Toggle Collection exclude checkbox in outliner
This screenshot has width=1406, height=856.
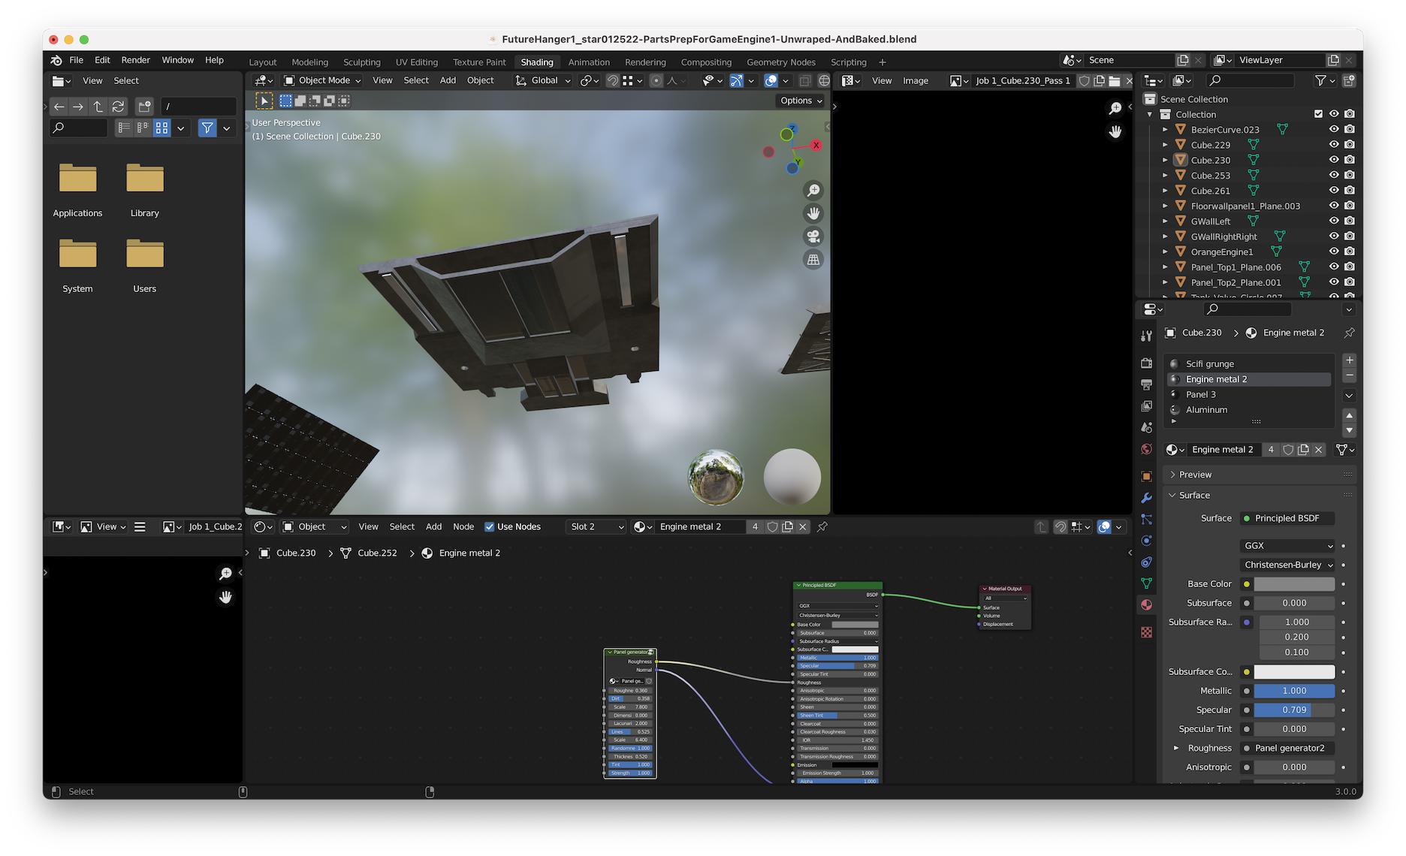coord(1318,114)
